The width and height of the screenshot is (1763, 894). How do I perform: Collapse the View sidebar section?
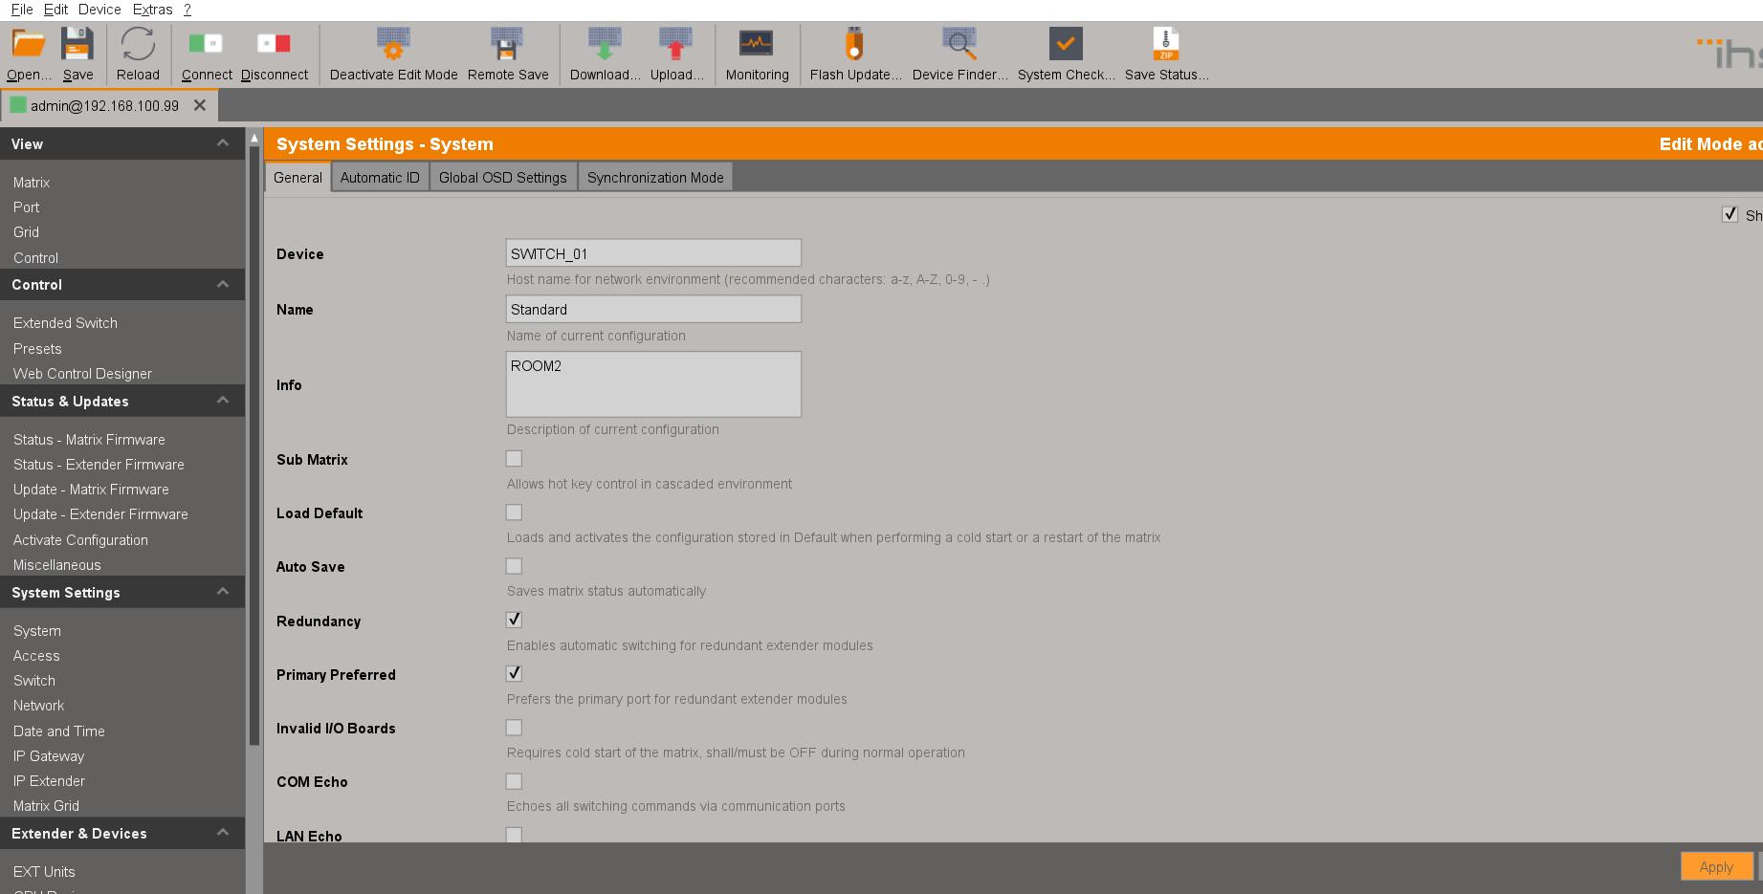223,143
